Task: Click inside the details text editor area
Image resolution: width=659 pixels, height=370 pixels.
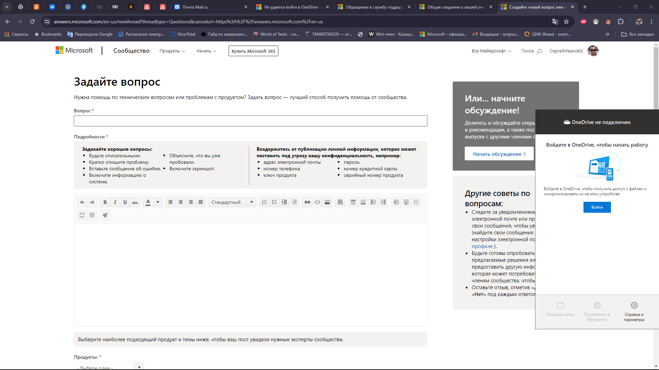Action: coord(251,275)
